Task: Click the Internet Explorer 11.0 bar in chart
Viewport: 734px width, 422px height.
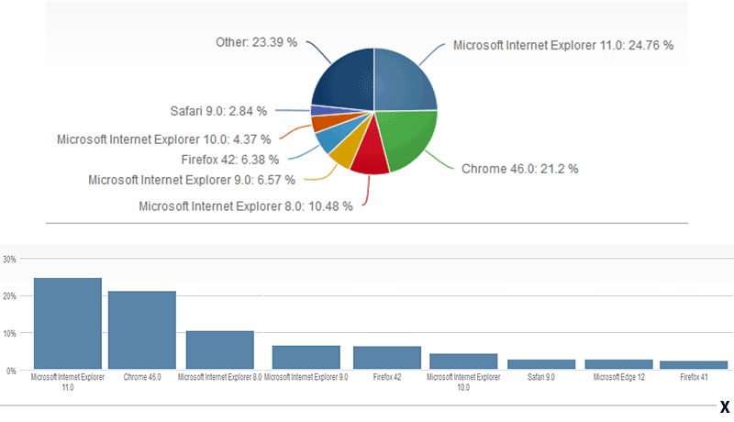Action: click(x=68, y=323)
